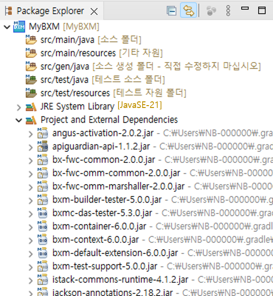Click src/test/java folder icon
This screenshot has width=273, height=296.
pyautogui.click(x=31, y=80)
